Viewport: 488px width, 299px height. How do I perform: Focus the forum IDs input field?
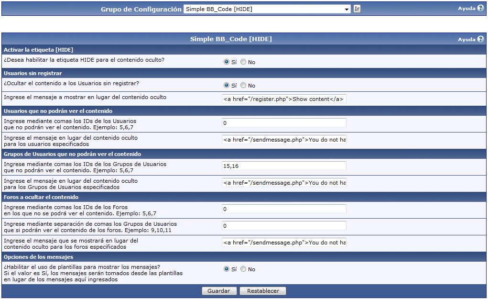[284, 209]
